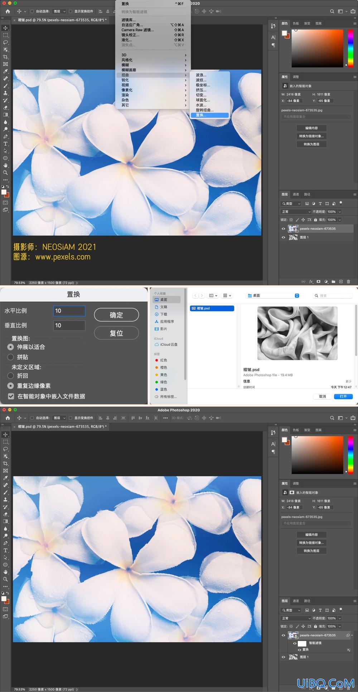Image resolution: width=358 pixels, height=692 pixels.
Task: Open the 类型 layer filter dropdown in upper window
Action: pos(291,204)
